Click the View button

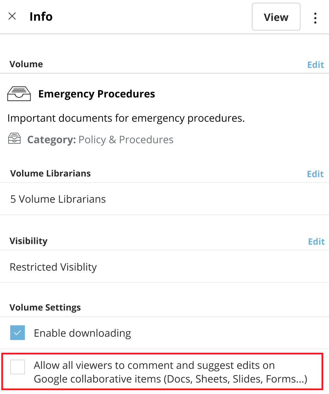[276, 17]
